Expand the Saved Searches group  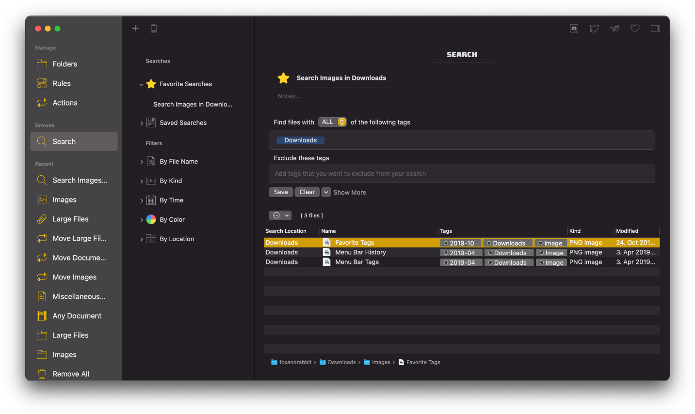click(x=142, y=123)
